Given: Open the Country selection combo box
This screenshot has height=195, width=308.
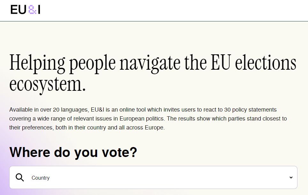Looking at the screenshot, I should click(153, 177).
